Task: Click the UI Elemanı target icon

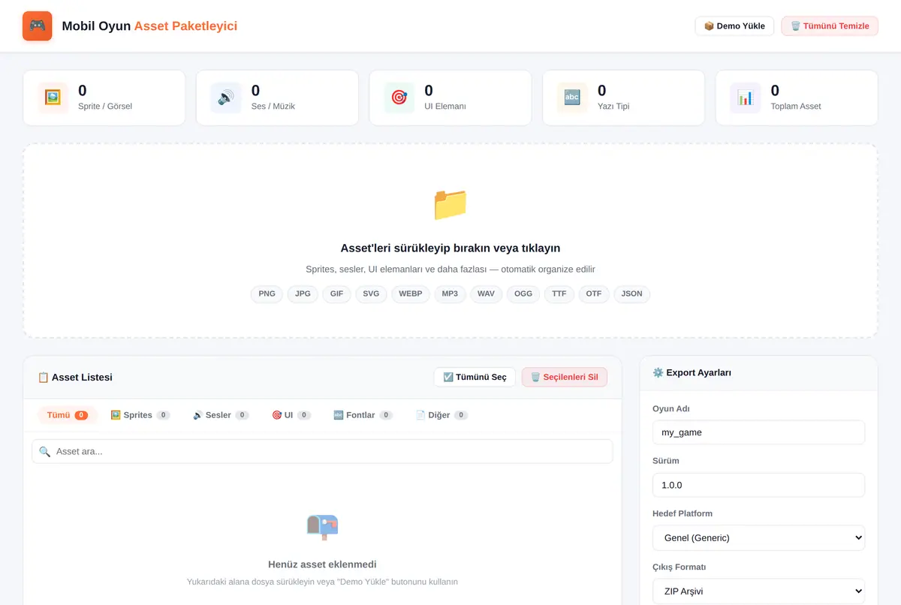Action: coord(399,98)
